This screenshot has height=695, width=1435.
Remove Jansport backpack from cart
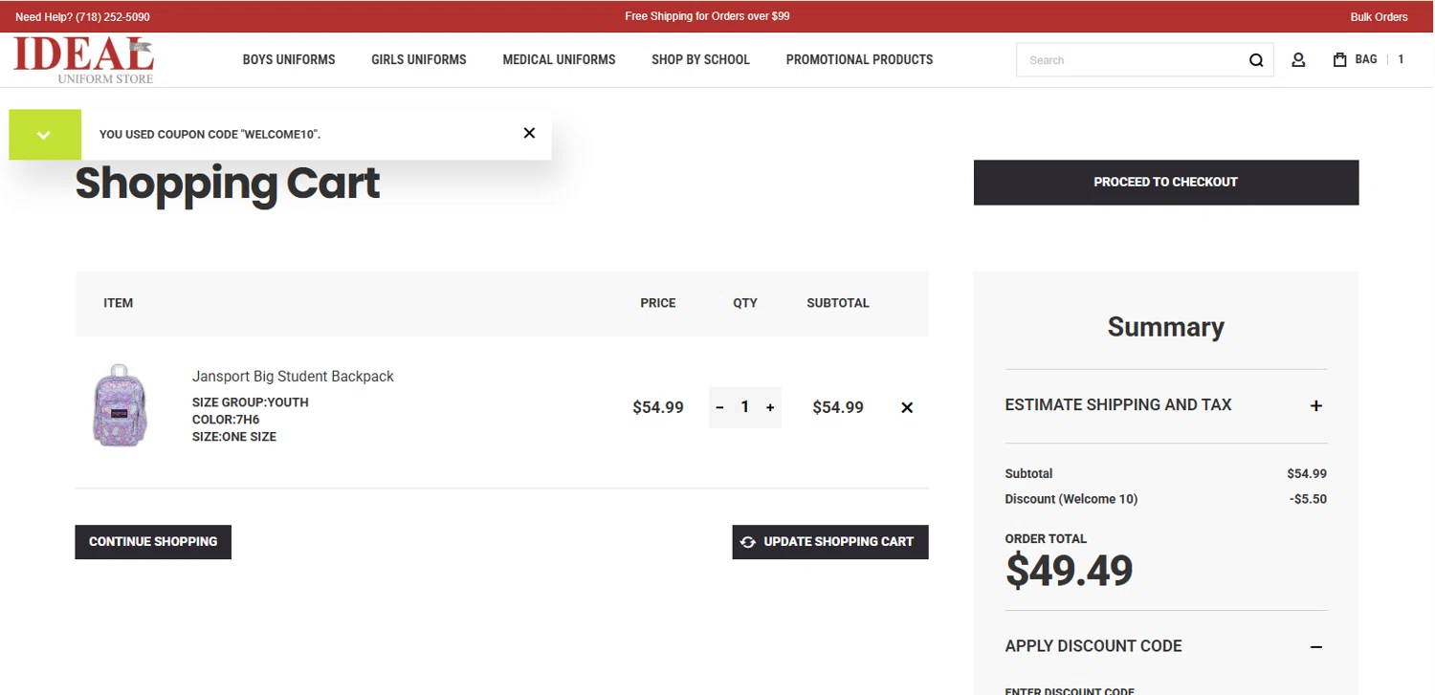(x=907, y=408)
